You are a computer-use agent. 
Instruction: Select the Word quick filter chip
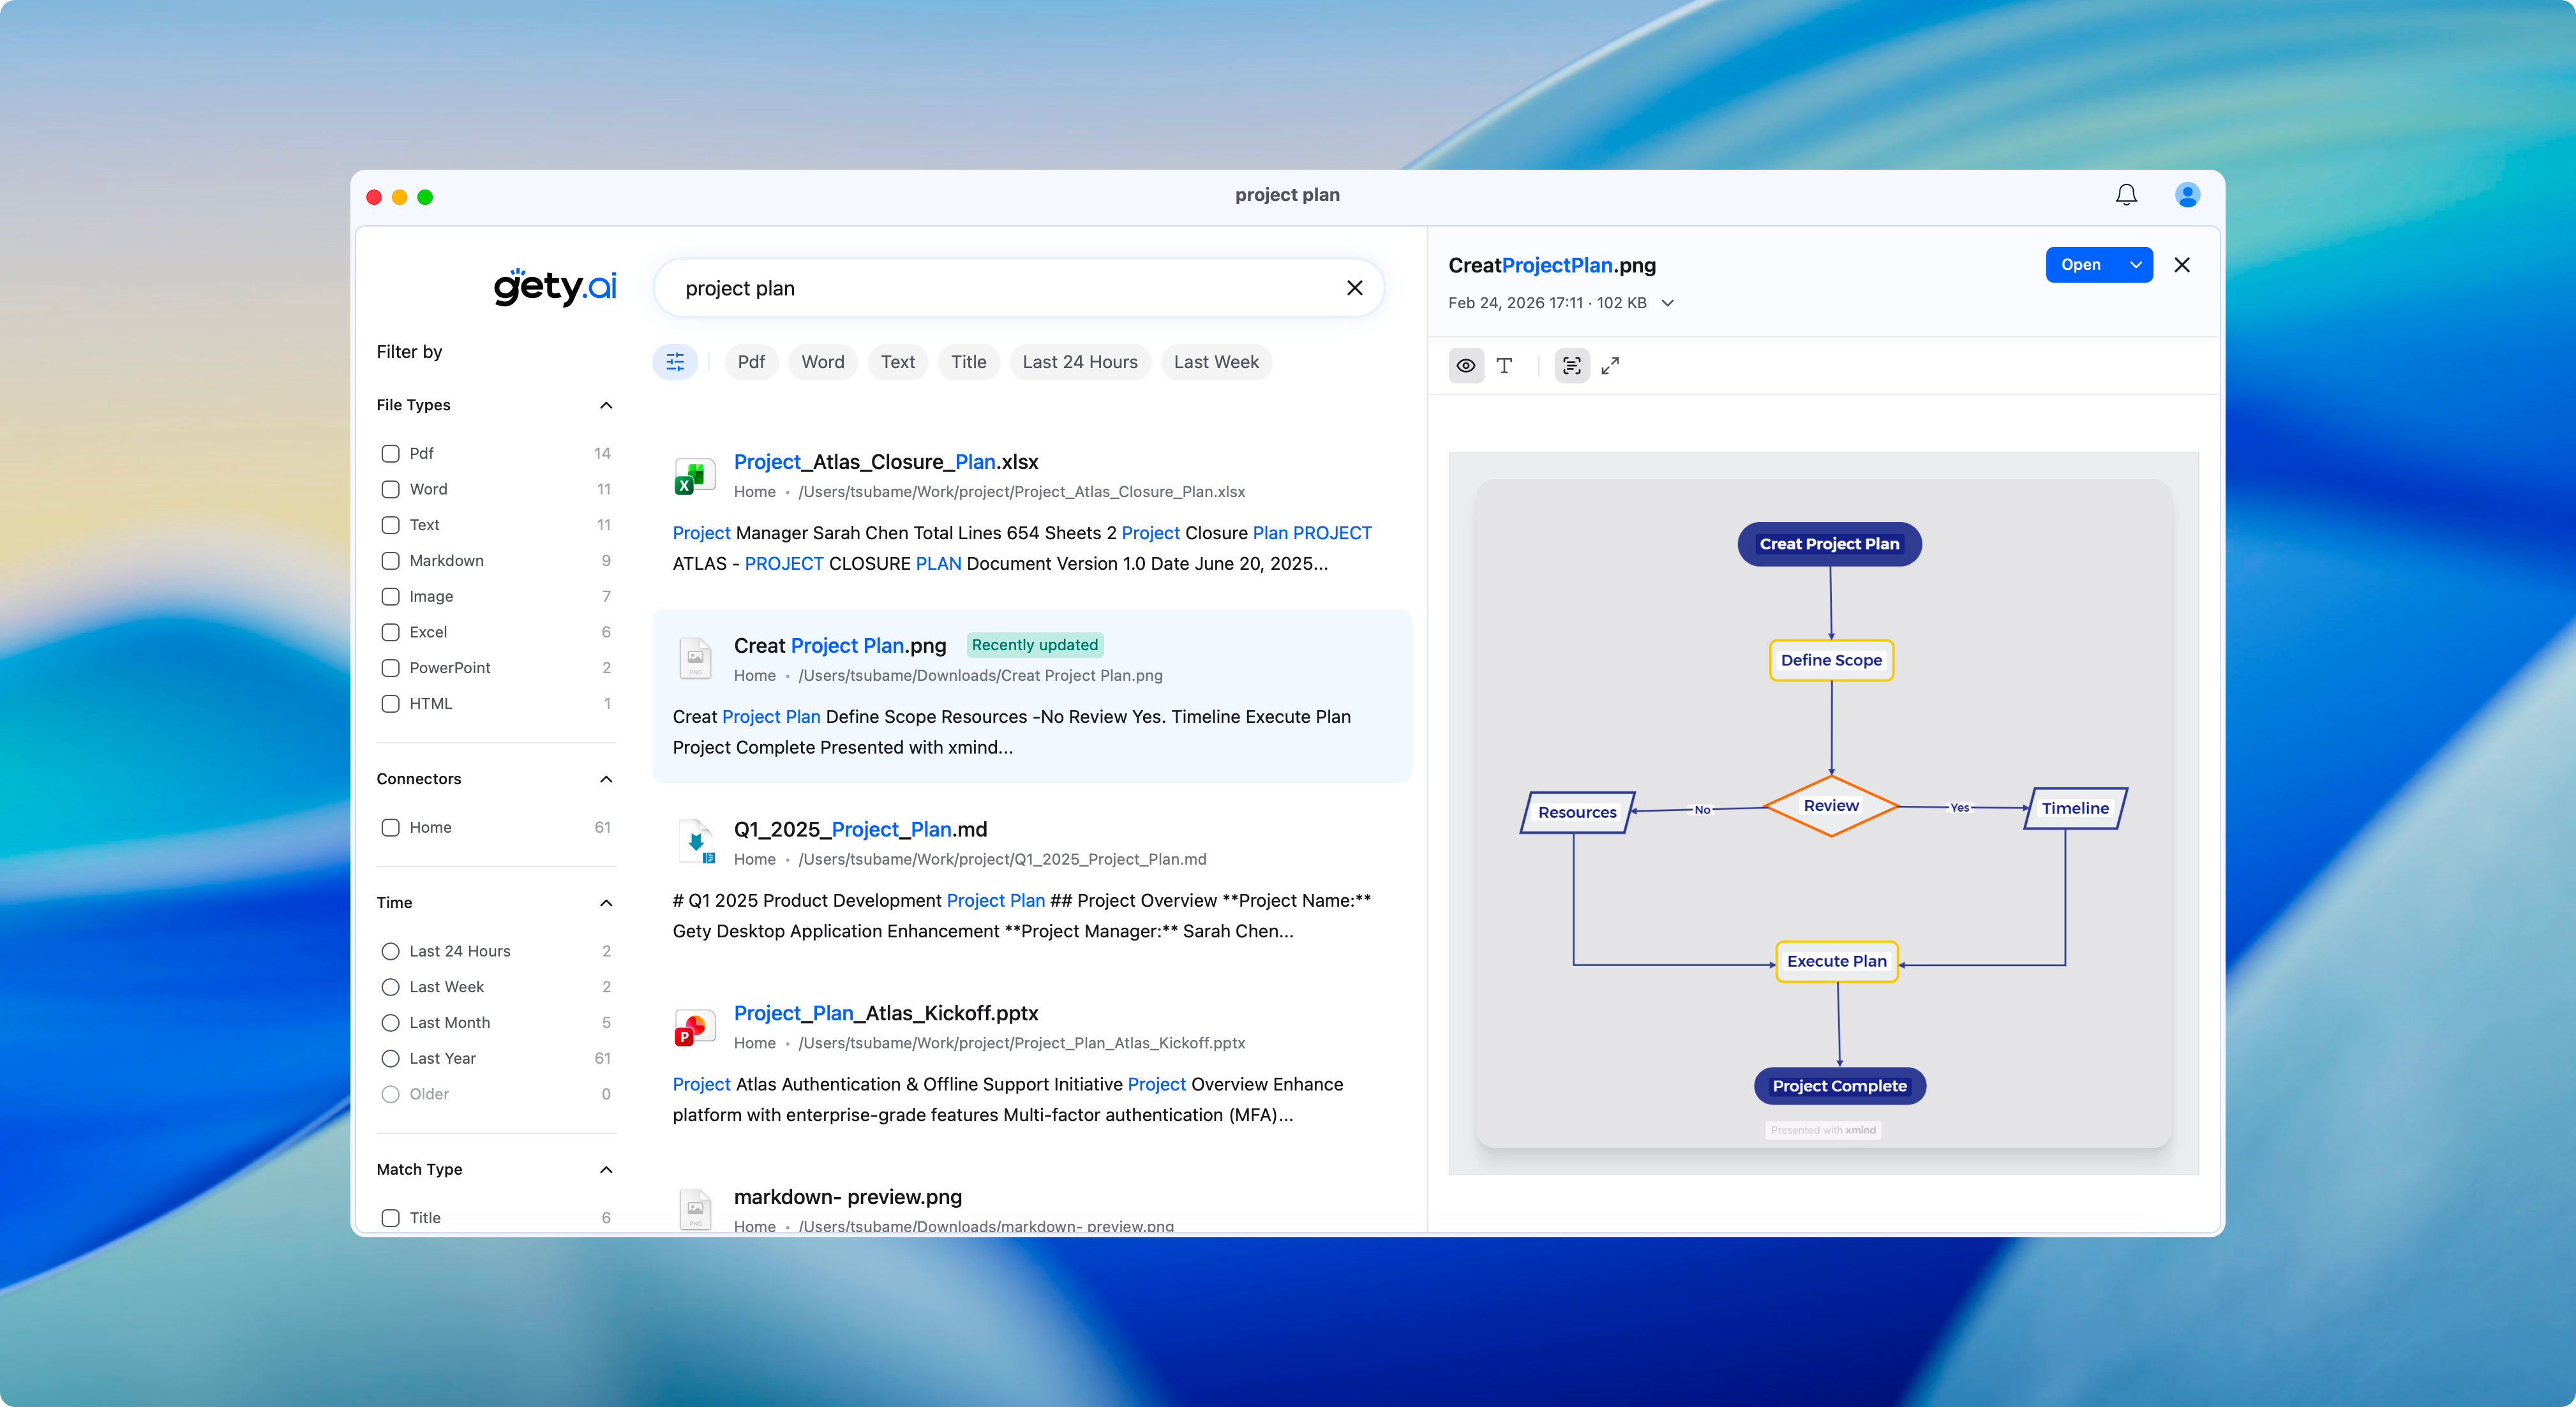coord(822,362)
